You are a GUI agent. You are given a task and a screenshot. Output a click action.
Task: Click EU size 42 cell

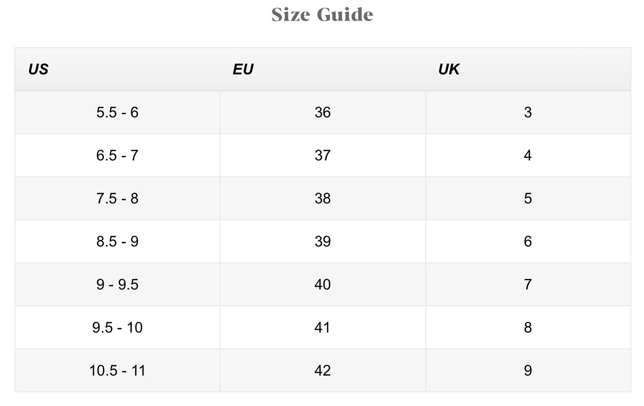(x=322, y=370)
